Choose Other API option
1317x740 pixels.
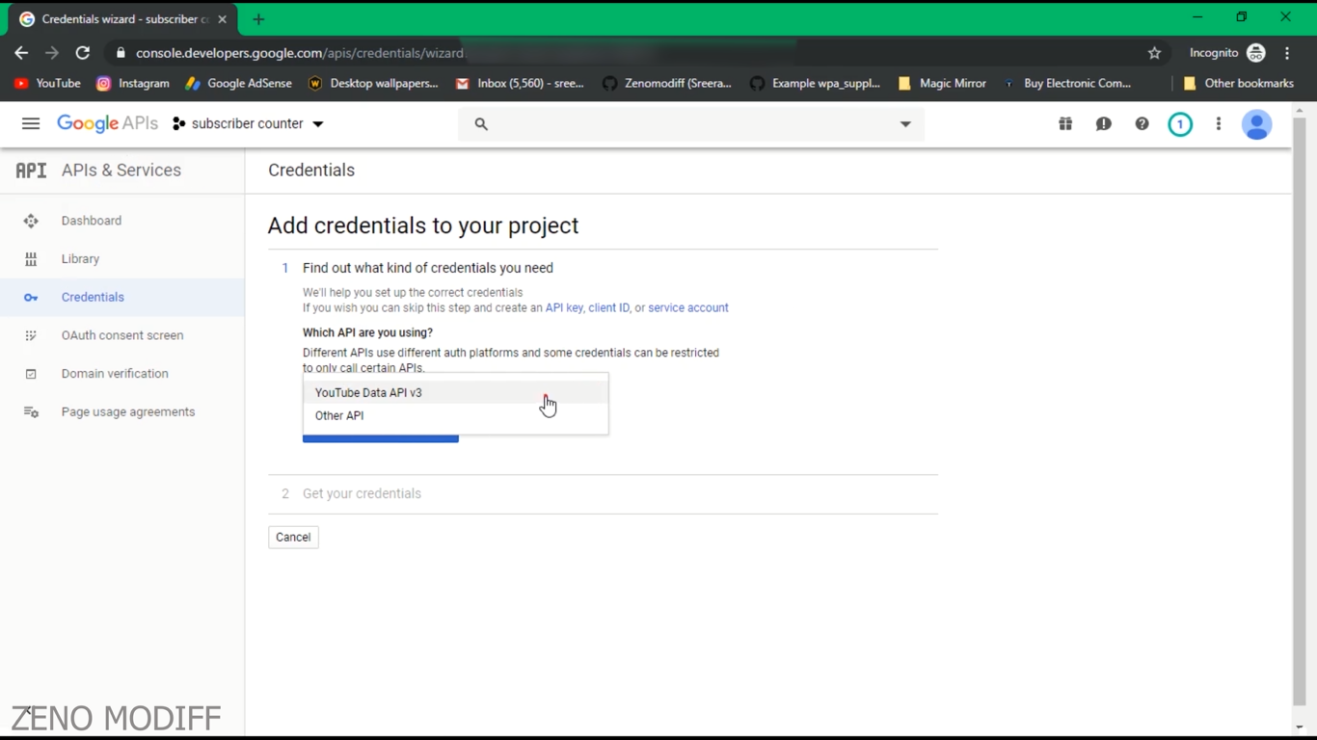(x=455, y=415)
